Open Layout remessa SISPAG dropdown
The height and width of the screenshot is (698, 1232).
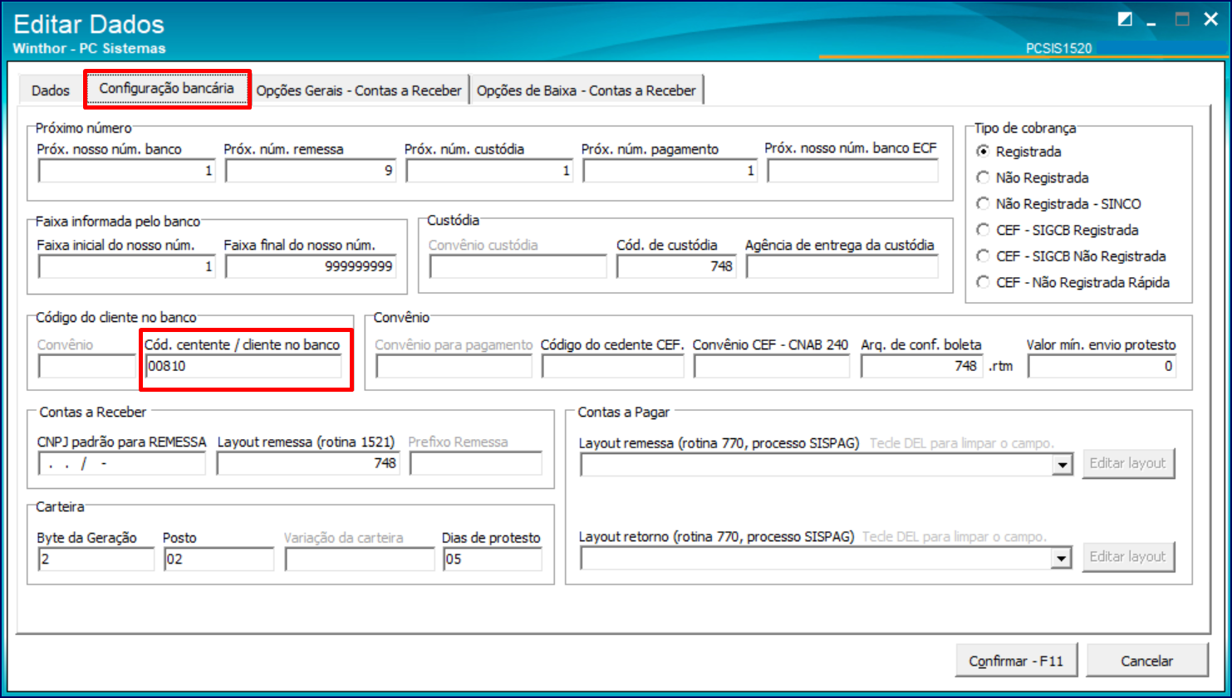point(1063,465)
